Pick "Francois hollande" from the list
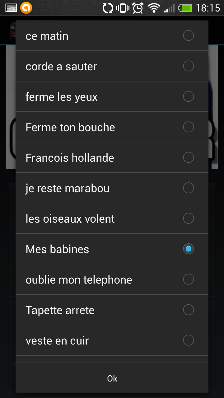Image resolution: width=224 pixels, height=398 pixels. coord(188,158)
